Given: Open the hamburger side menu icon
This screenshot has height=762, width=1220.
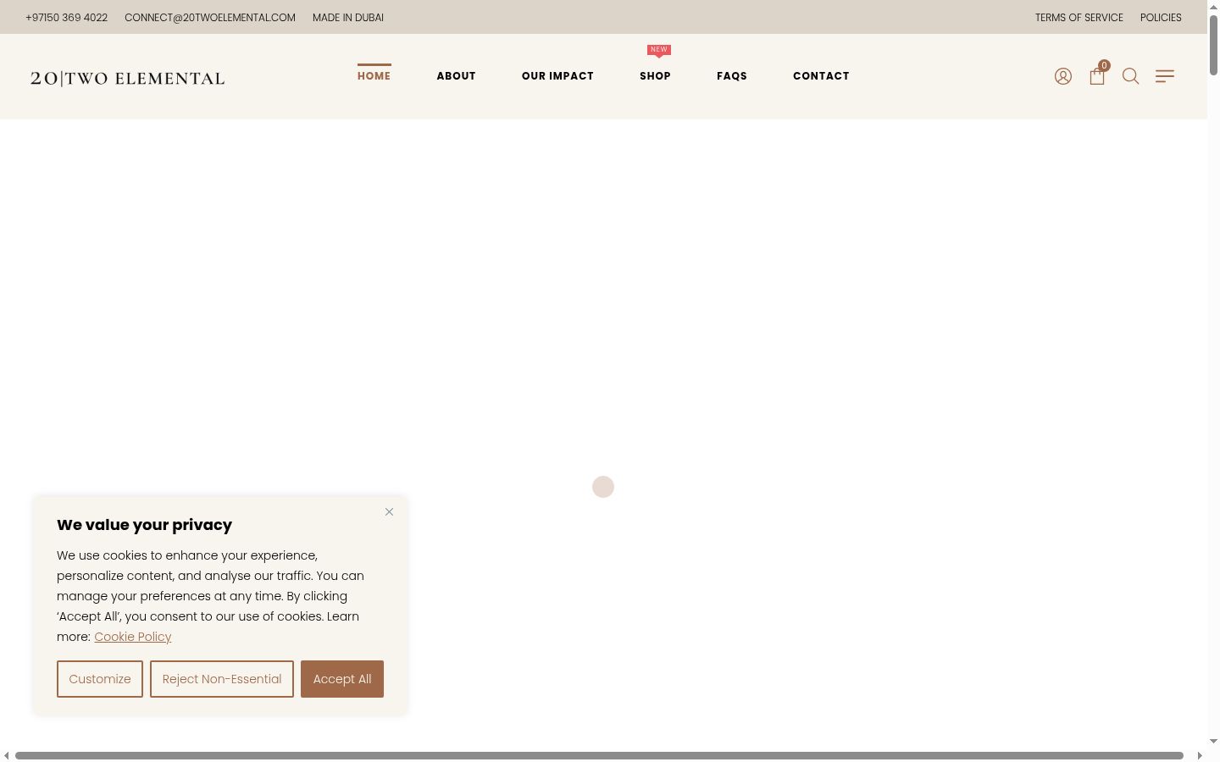Looking at the screenshot, I should (1165, 76).
